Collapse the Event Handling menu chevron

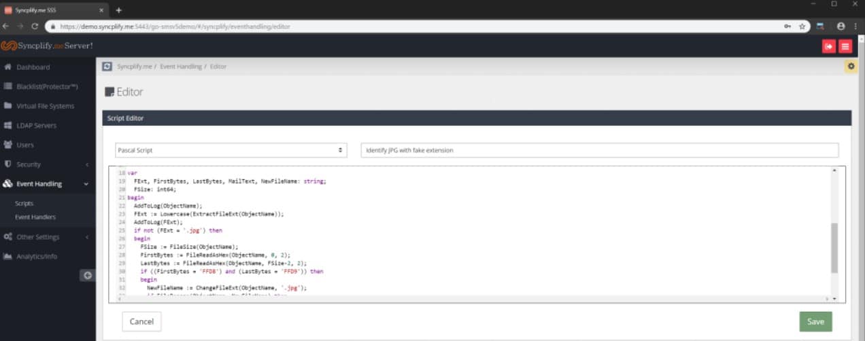pos(86,184)
